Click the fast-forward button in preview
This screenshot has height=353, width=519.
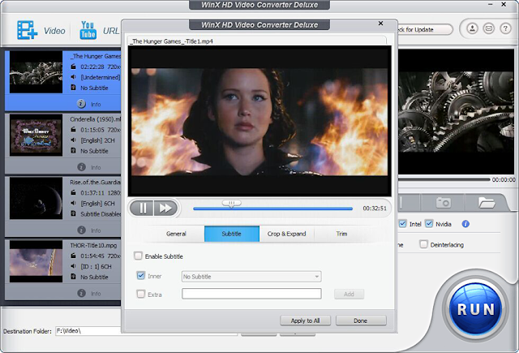coord(165,208)
